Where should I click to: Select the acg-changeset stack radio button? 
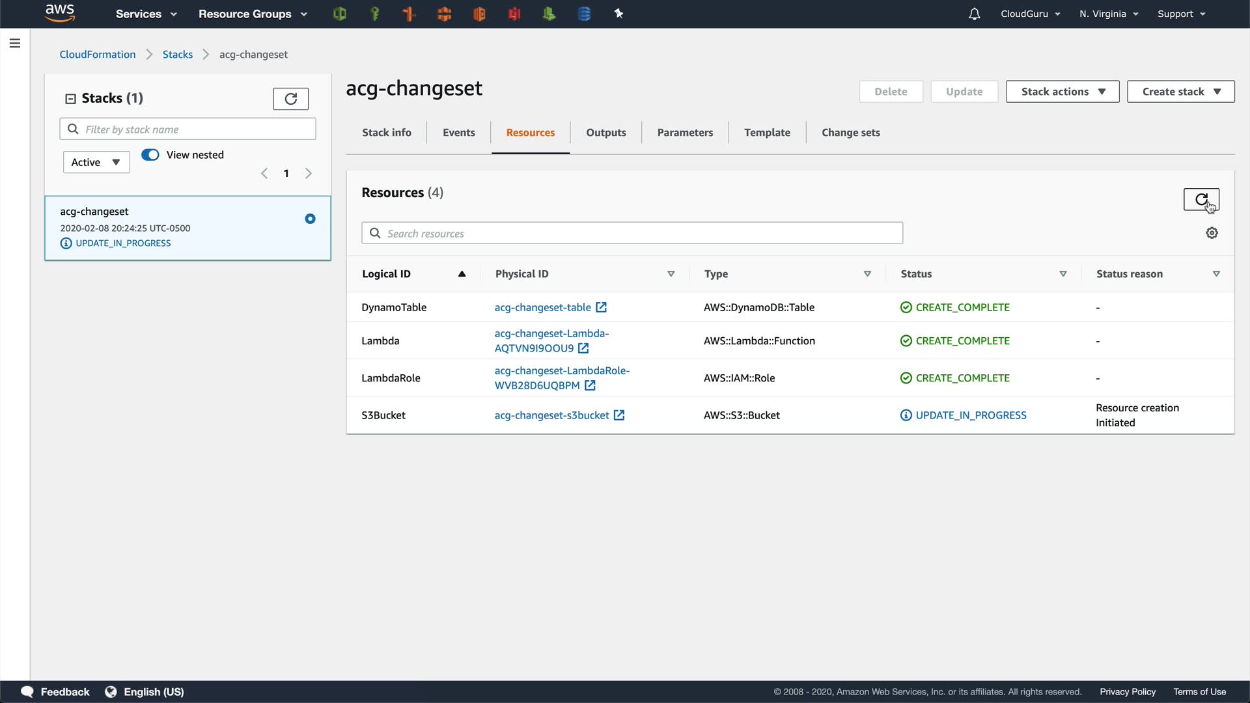point(310,219)
